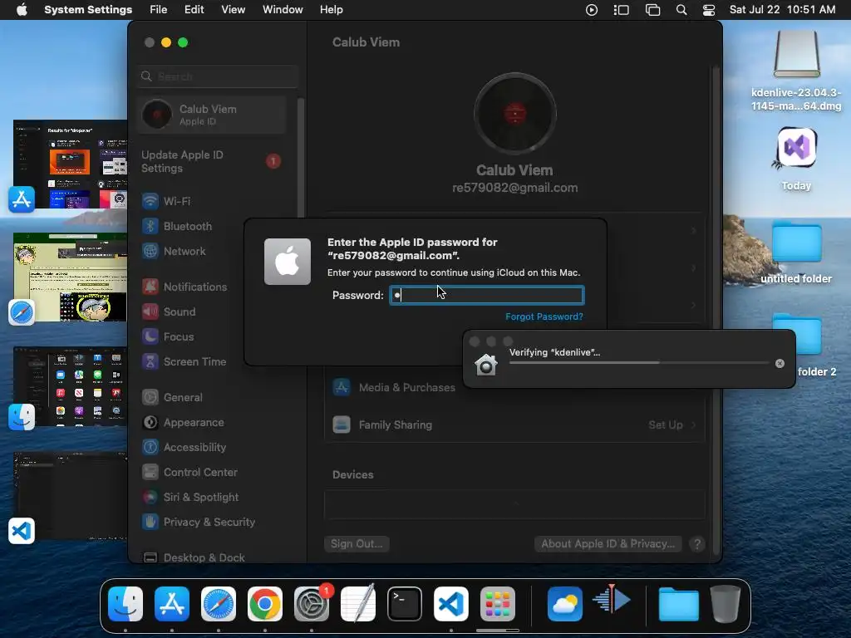This screenshot has width=851, height=638.
Task: Open Family Sharing row
Action: pos(514,425)
